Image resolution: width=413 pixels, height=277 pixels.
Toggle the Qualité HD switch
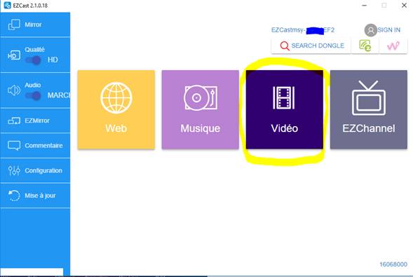click(x=33, y=60)
